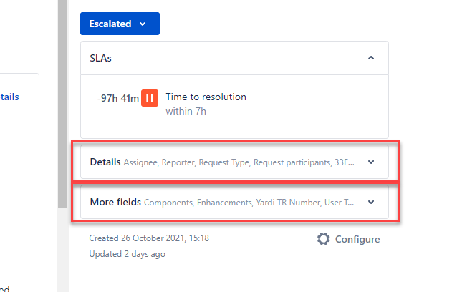Click the orange paused SLA icon
Viewport: 457px width, 292px height.
point(150,98)
